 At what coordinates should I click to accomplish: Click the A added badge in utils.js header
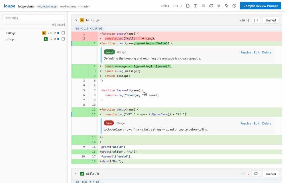82,174
